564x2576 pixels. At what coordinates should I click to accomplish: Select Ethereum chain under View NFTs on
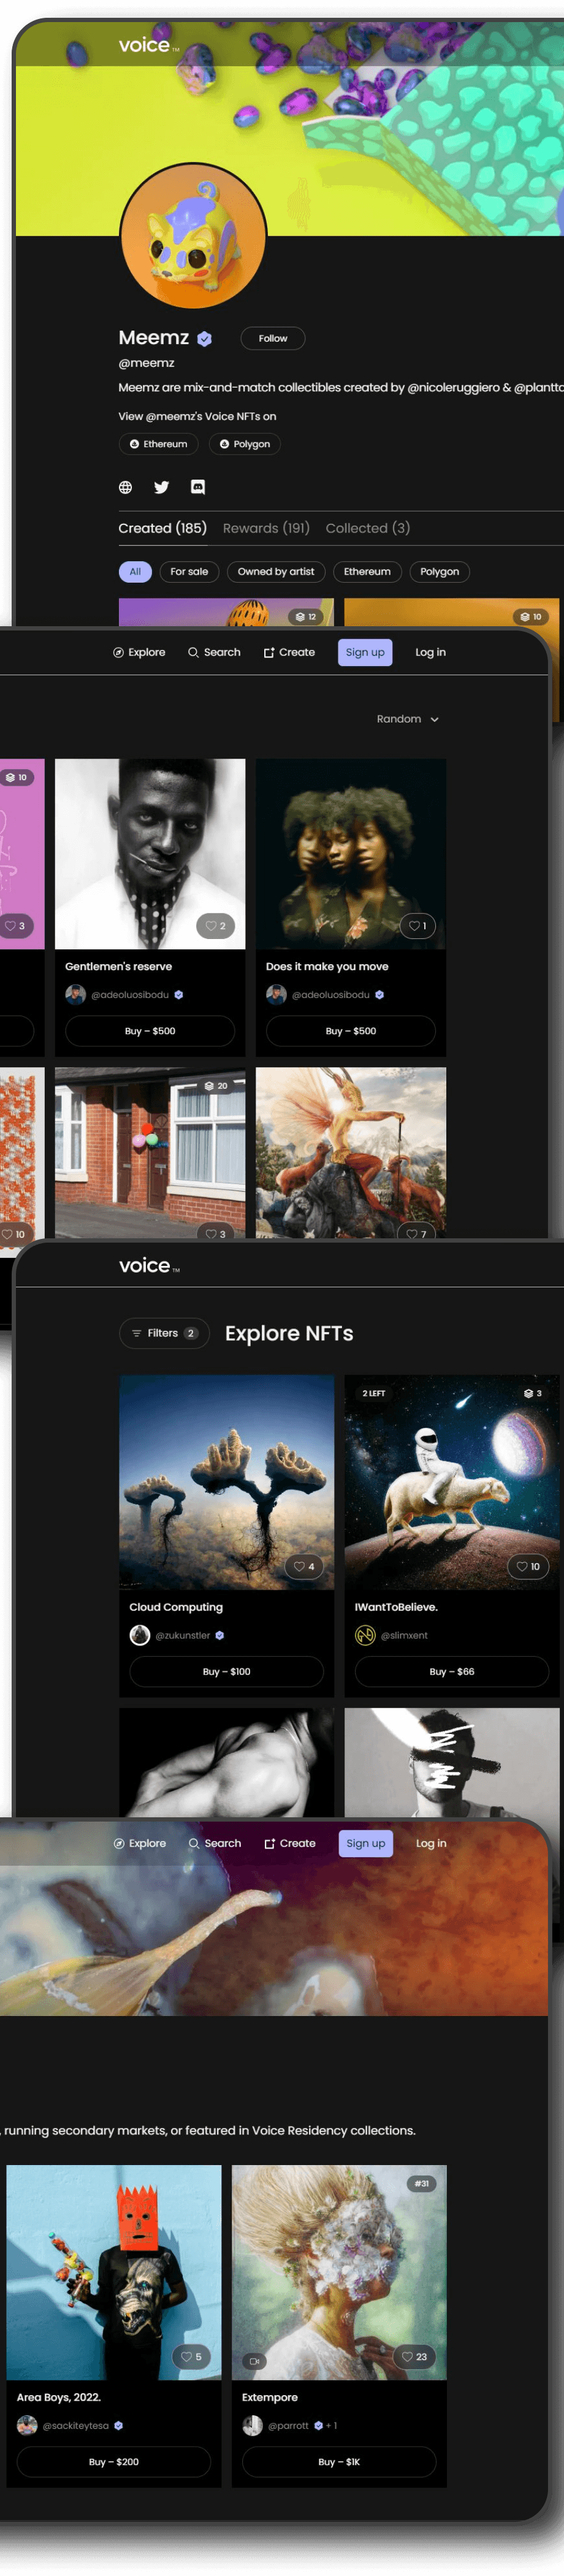click(x=158, y=444)
